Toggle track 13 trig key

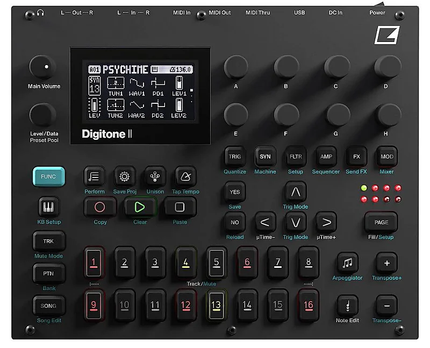(x=216, y=304)
